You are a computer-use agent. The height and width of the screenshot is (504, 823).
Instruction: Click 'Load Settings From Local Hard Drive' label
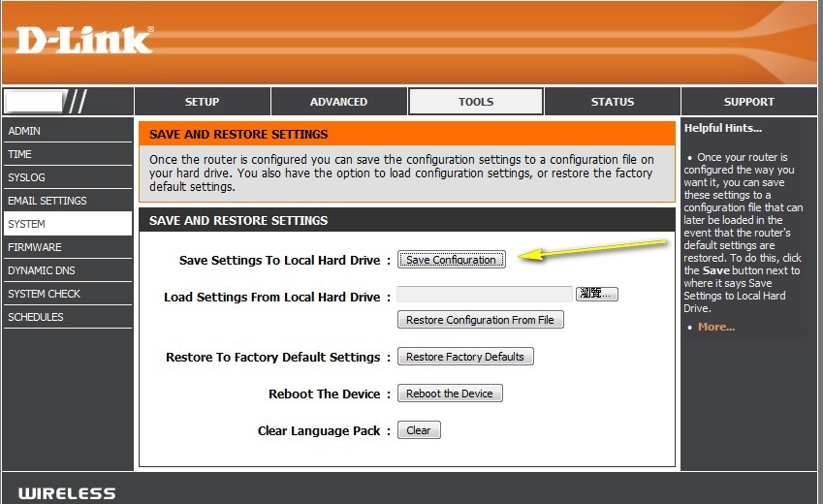tap(271, 297)
